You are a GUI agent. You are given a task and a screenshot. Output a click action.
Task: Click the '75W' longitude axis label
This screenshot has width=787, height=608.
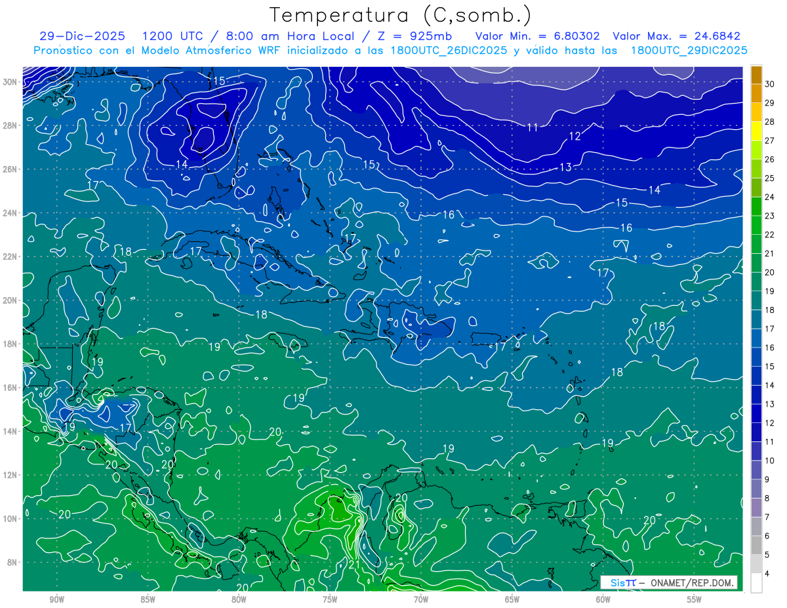pyautogui.click(x=330, y=599)
